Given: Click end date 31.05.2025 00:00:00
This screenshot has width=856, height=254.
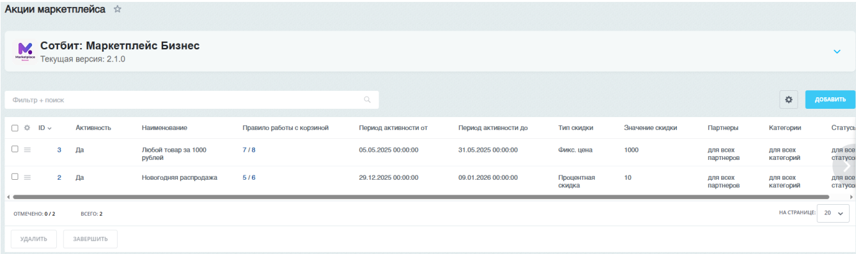Looking at the screenshot, I should pyautogui.click(x=488, y=150).
